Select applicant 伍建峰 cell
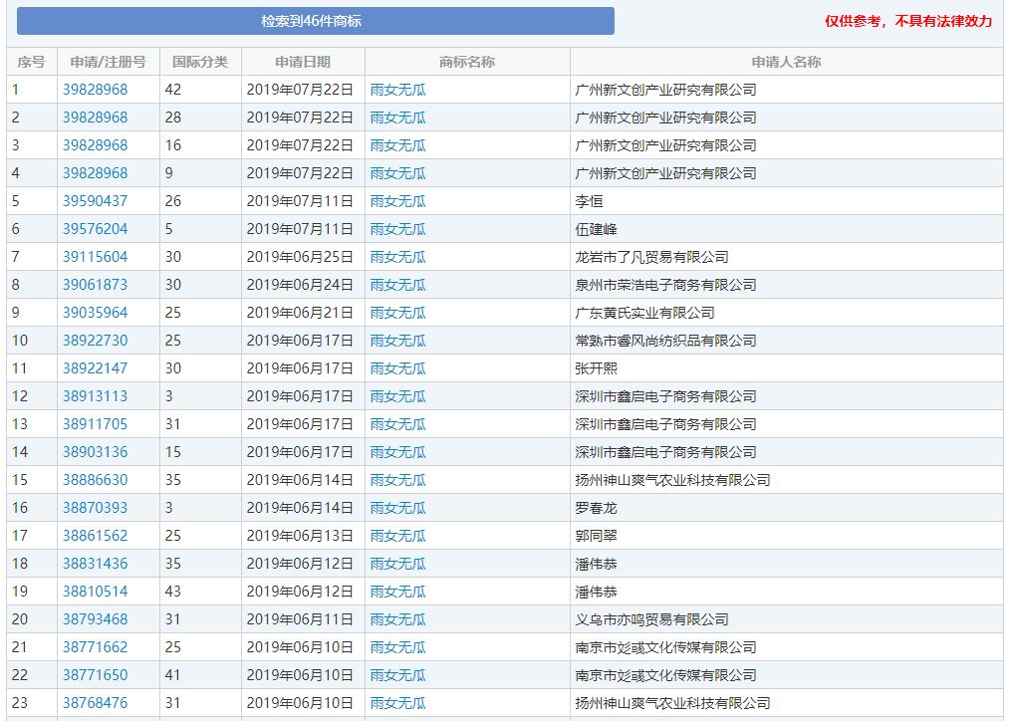The image size is (1010, 721). coord(787,228)
